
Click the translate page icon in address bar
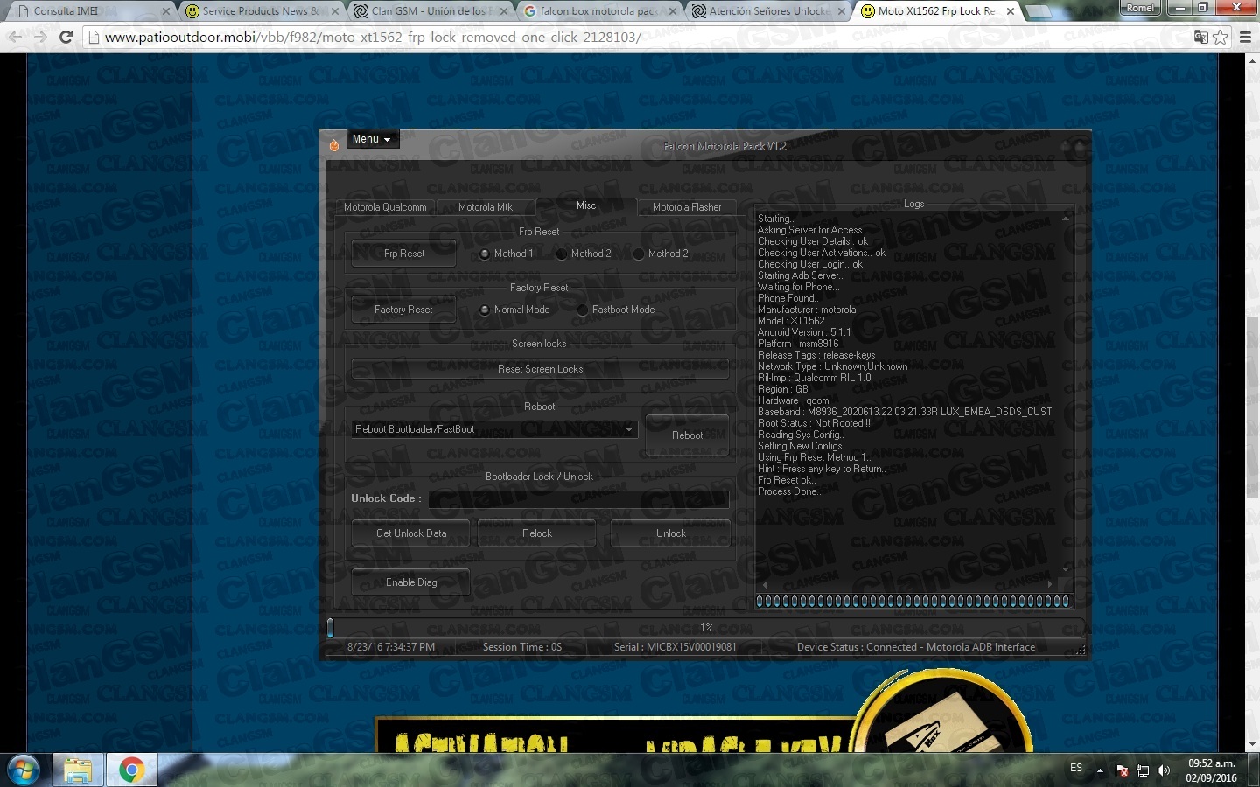(x=1201, y=38)
